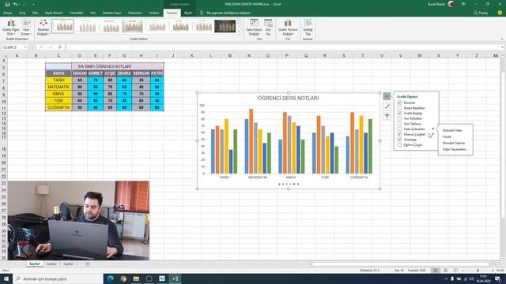Check the Veri Etiketleri checkbox
Image resolution: width=506 pixels, height=284 pixels.
coord(399,118)
